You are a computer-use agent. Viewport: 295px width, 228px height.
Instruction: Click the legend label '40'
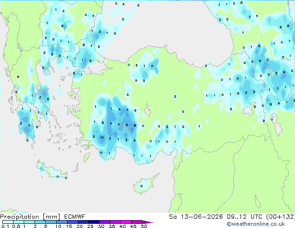tap(122, 226)
